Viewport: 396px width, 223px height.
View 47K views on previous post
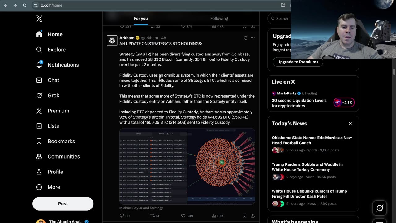217,27
